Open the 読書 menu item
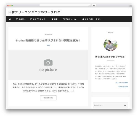The image size is (138, 117). point(54,19)
